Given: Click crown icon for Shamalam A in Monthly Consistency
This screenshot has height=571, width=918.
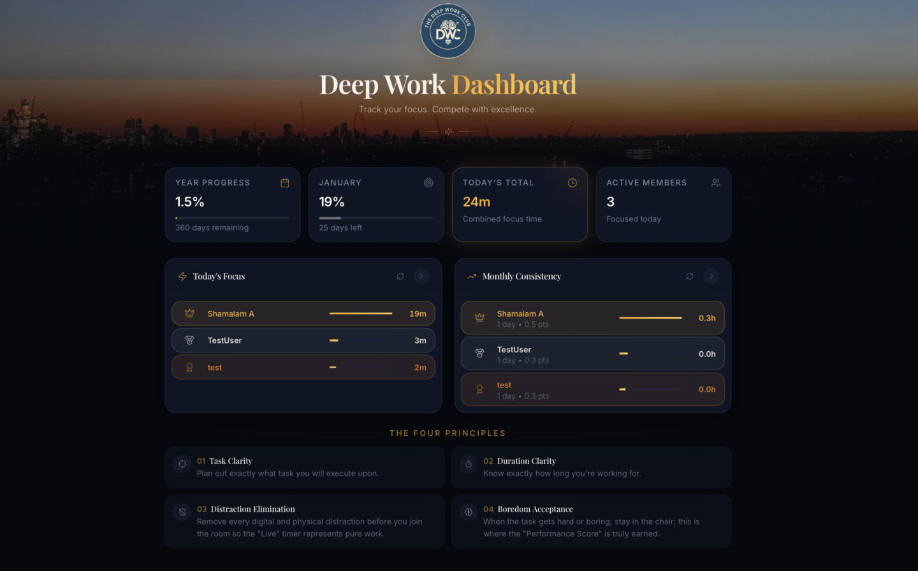Looking at the screenshot, I should [479, 318].
